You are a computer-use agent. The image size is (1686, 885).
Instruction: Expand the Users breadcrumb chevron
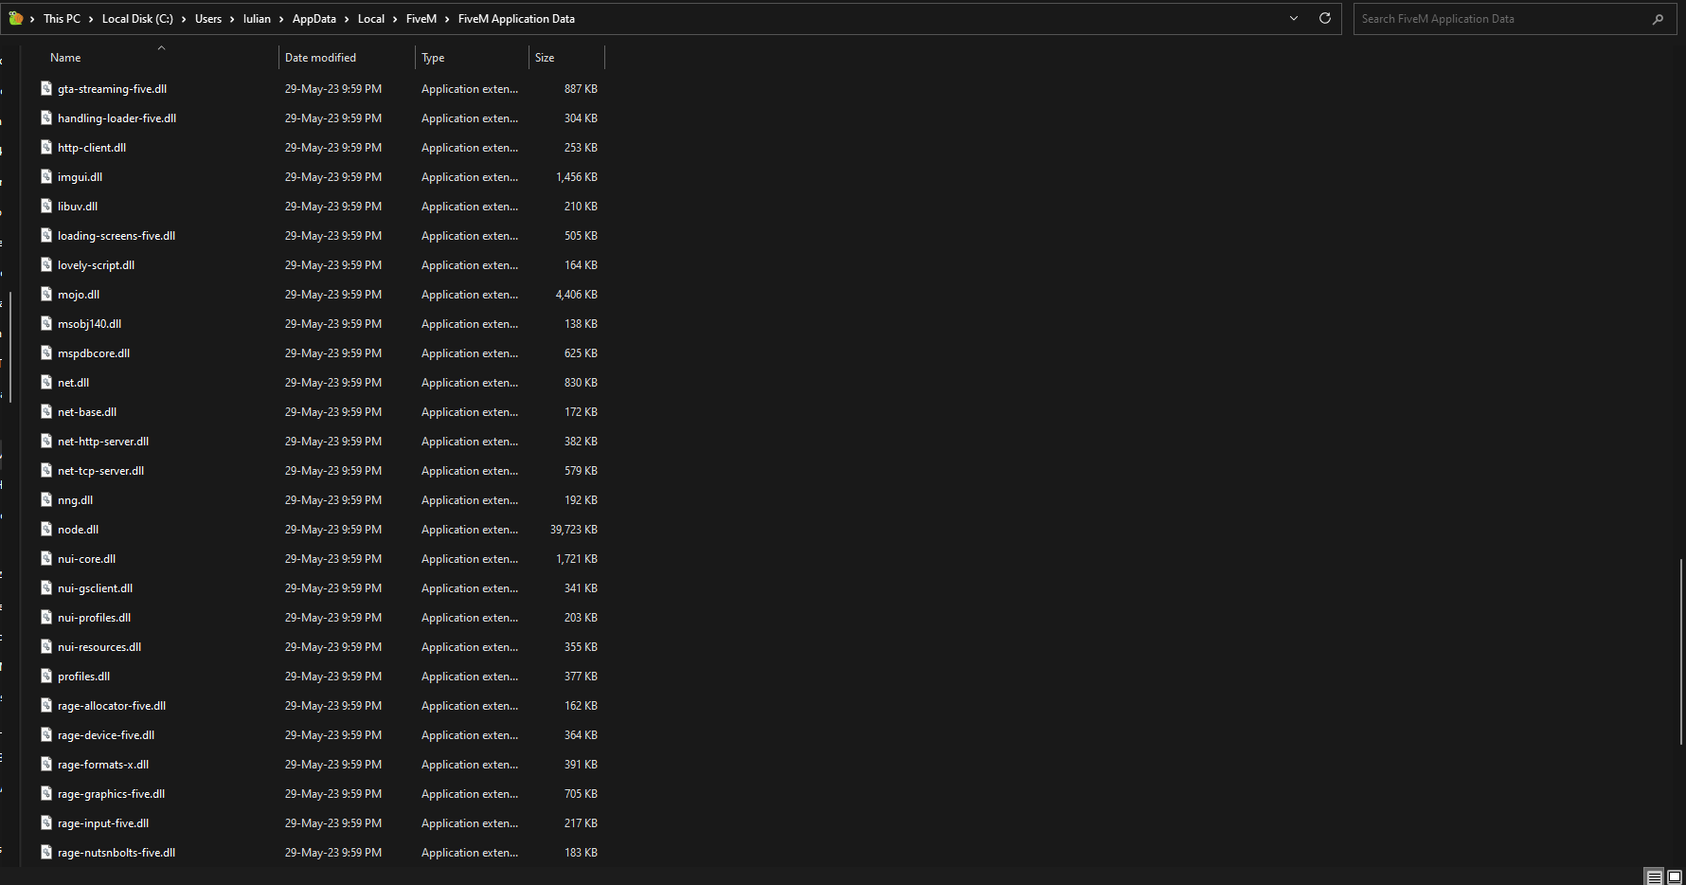click(232, 19)
